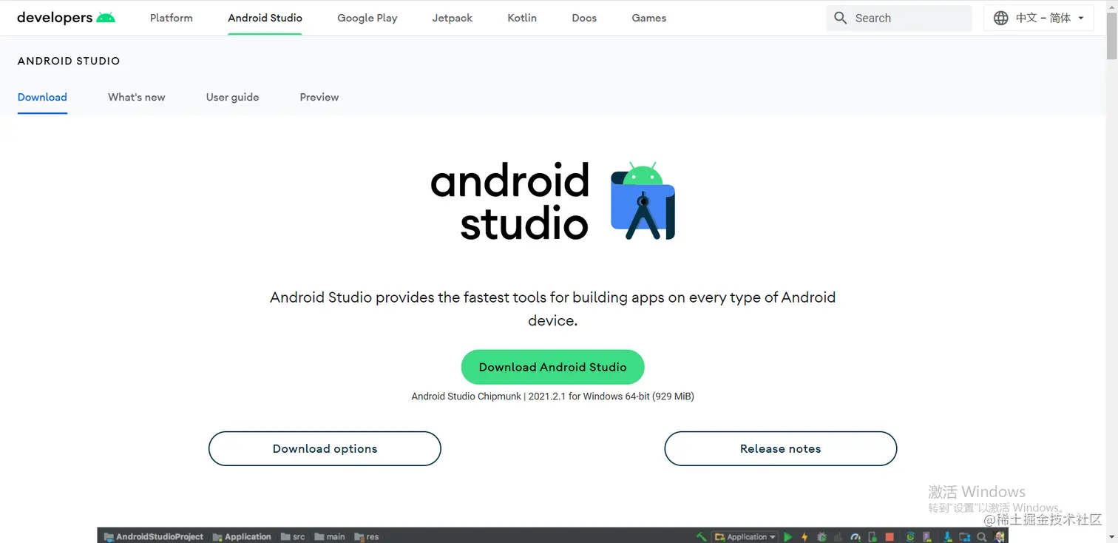Open the Kotlin section
The height and width of the screenshot is (543, 1118).
tap(522, 18)
